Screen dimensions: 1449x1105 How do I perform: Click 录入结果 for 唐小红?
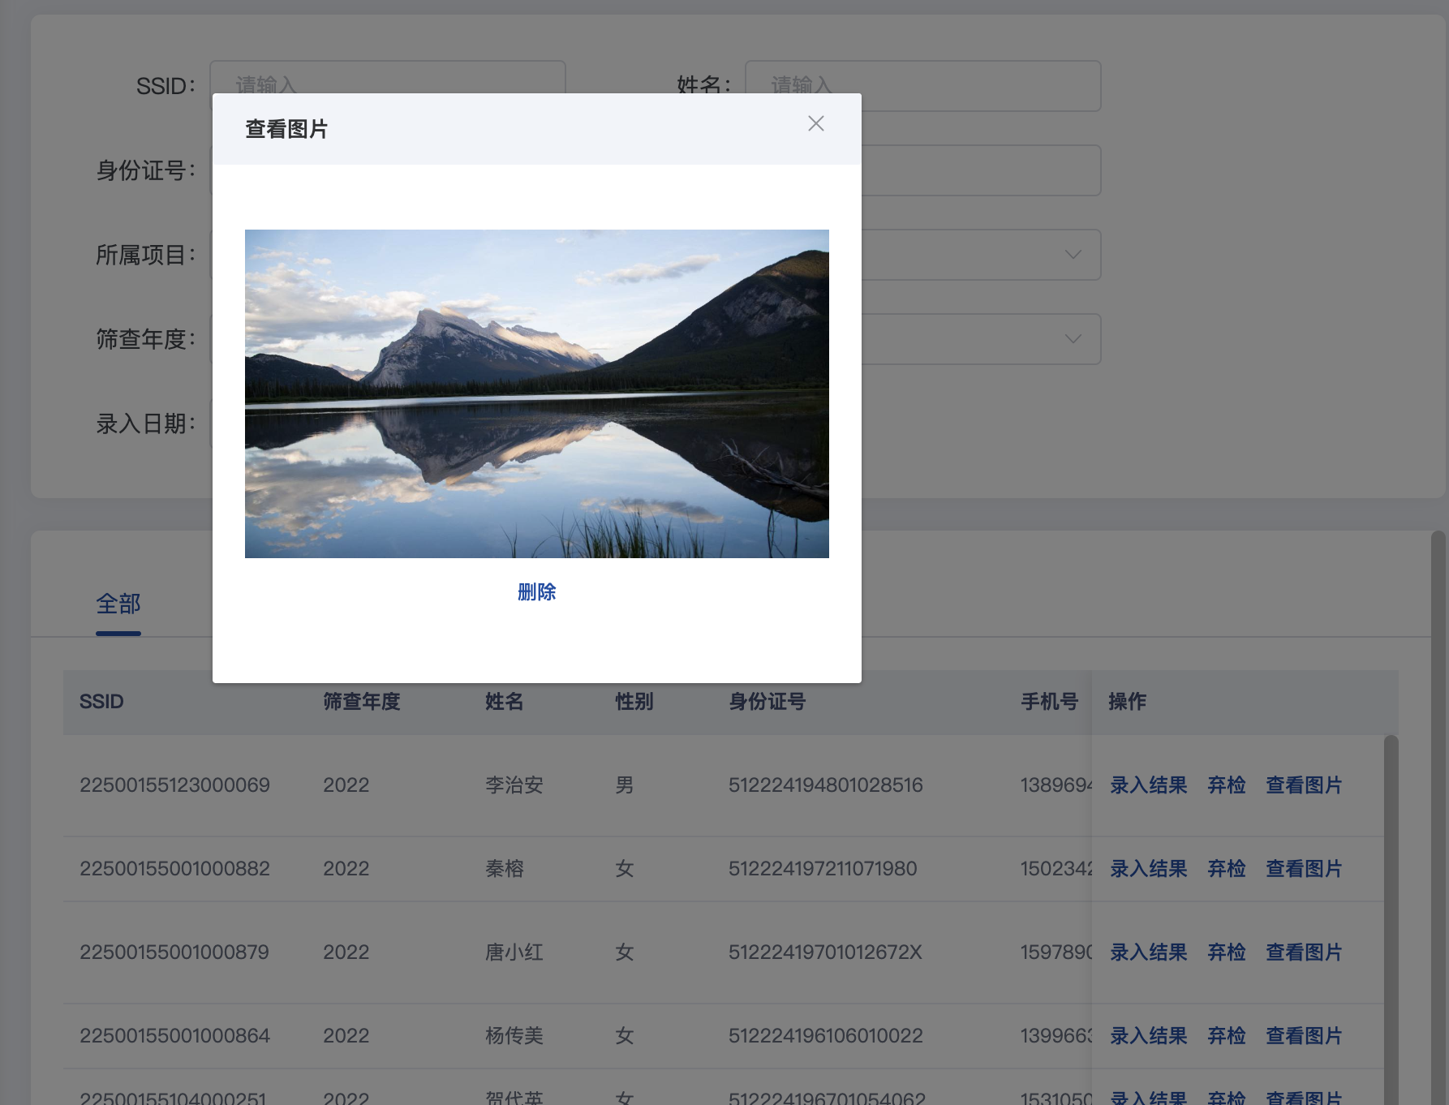[x=1149, y=952]
